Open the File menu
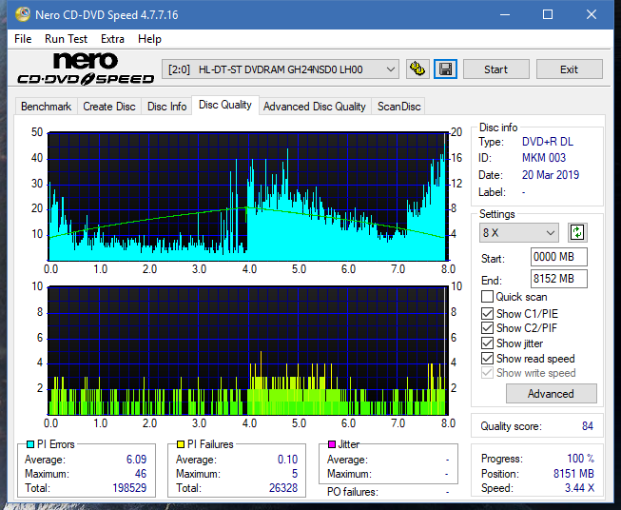The width and height of the screenshot is (621, 510). (23, 39)
